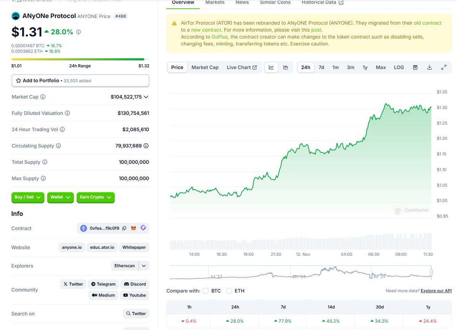Click the mini history navigator chart

(x=301, y=272)
